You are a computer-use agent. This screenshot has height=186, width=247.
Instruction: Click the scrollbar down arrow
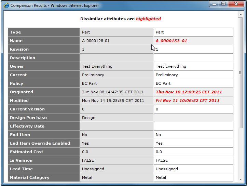tap(240, 179)
